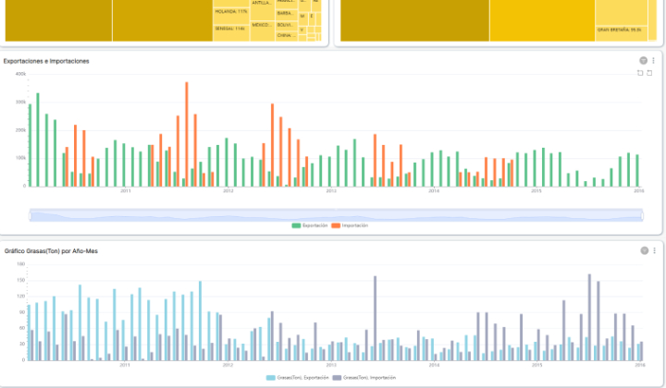Click the Gráfico Grasas(Ton) por Año-Mes title
The height and width of the screenshot is (388, 666).
click(x=51, y=251)
